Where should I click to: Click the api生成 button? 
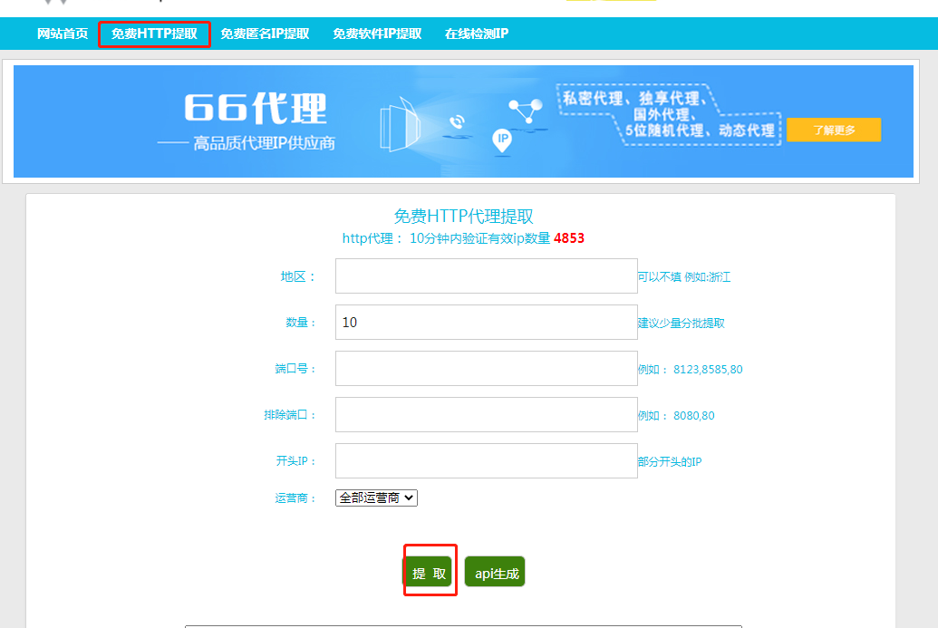(x=495, y=571)
